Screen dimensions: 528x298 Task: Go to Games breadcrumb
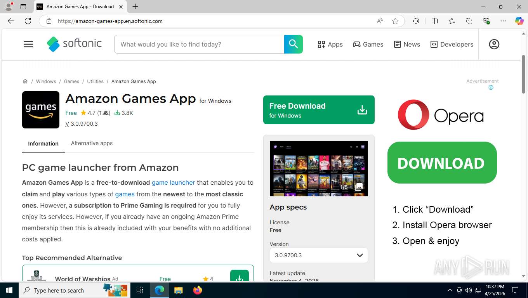(71, 81)
